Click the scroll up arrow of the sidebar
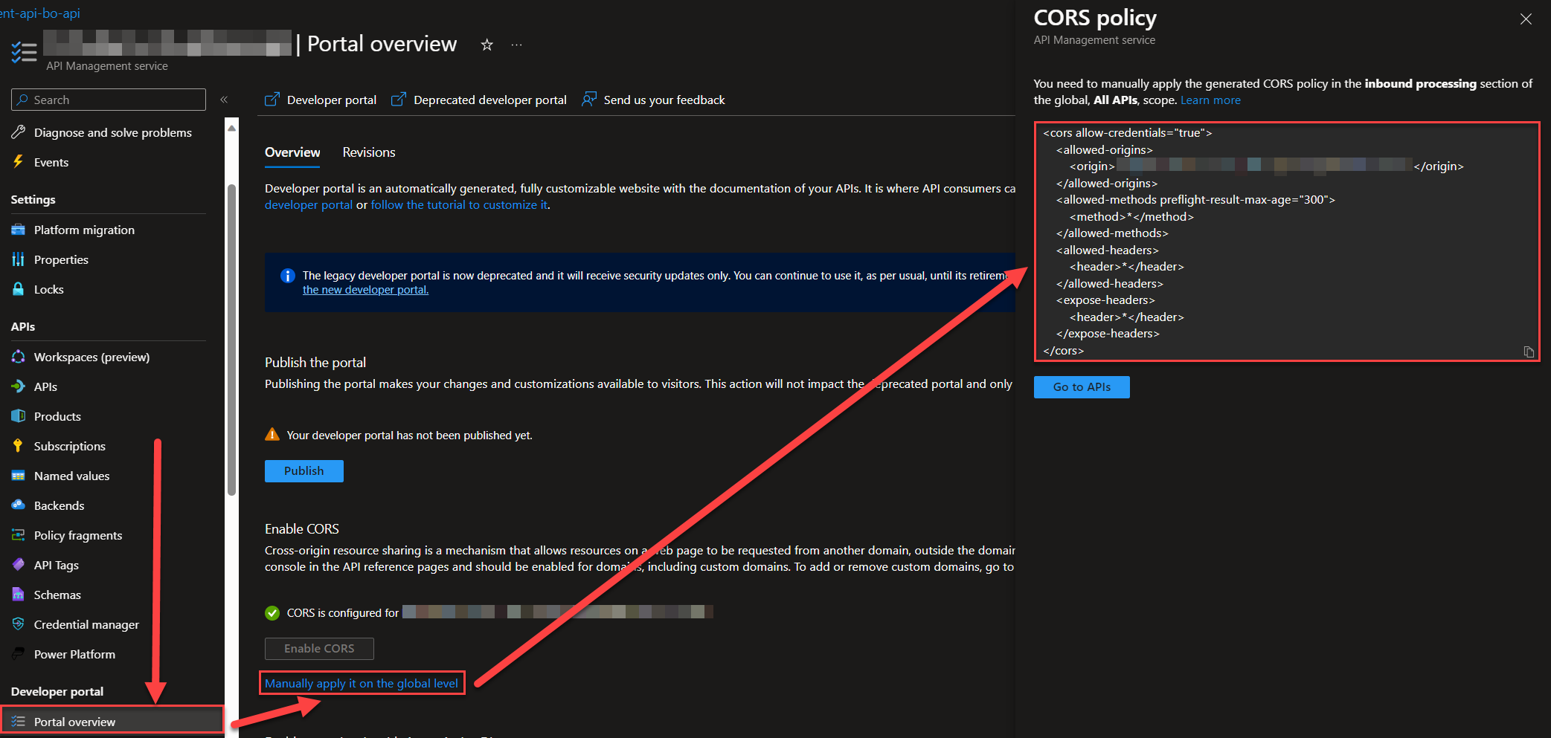Image resolution: width=1551 pixels, height=738 pixels. point(231,128)
